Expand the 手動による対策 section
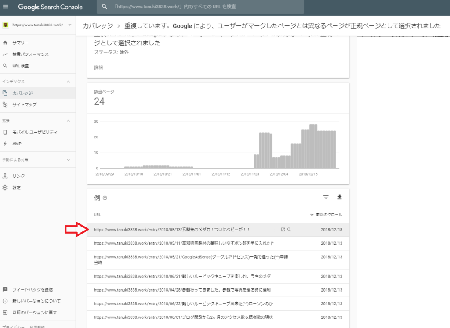Image resolution: width=450 pixels, height=328 pixels. tap(68, 160)
